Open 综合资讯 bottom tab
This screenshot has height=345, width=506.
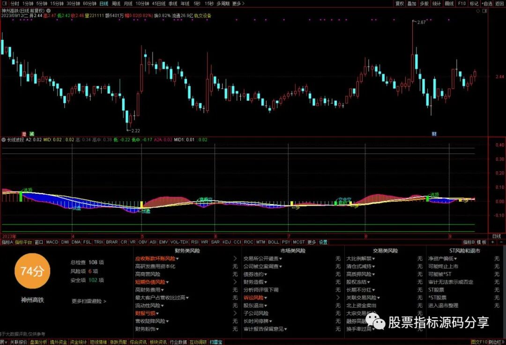coord(138,342)
